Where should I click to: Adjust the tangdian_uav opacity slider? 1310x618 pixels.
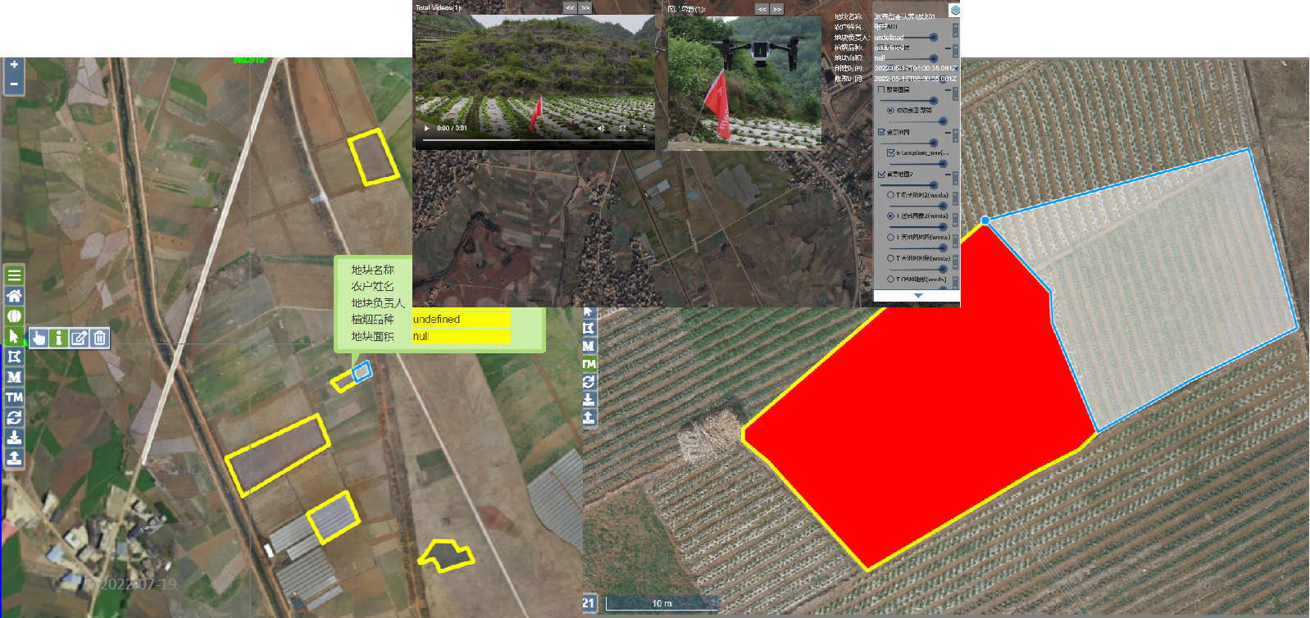(918, 163)
